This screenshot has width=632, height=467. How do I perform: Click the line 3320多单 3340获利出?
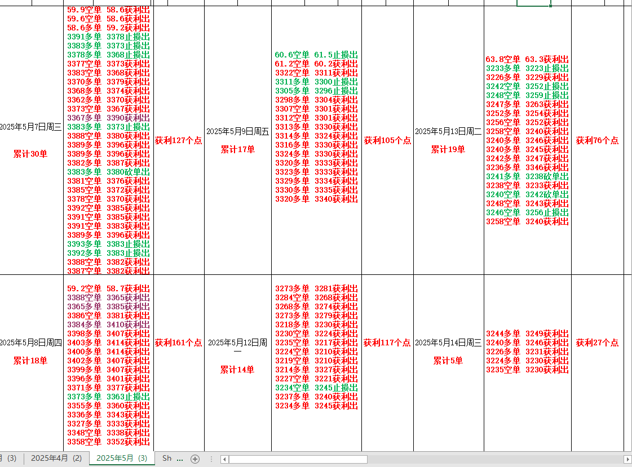(x=316, y=199)
